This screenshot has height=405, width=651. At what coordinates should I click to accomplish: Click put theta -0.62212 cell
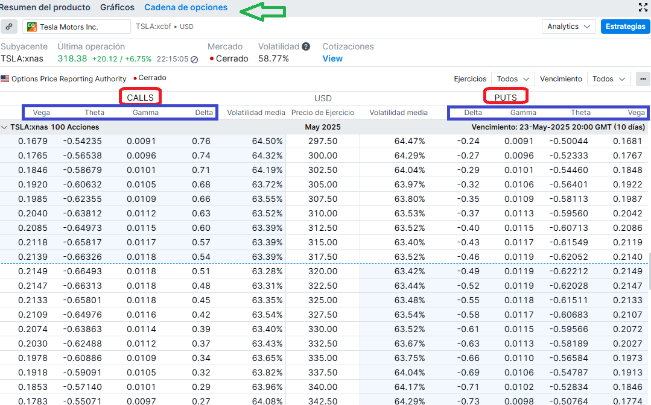click(568, 272)
